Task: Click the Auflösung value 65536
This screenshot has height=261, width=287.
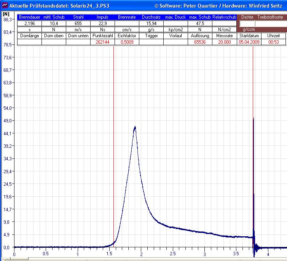Action: 200,42
